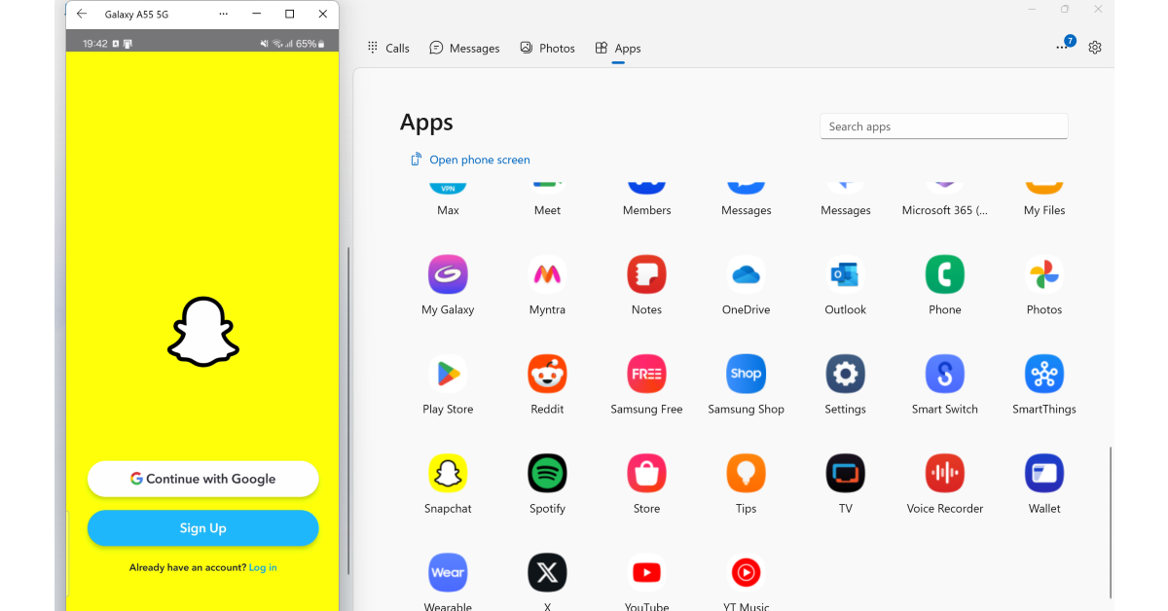Open the Samsung Free app

pyautogui.click(x=646, y=374)
